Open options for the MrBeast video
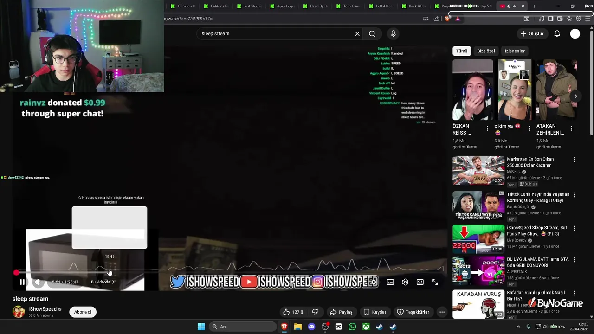 tap(574, 160)
